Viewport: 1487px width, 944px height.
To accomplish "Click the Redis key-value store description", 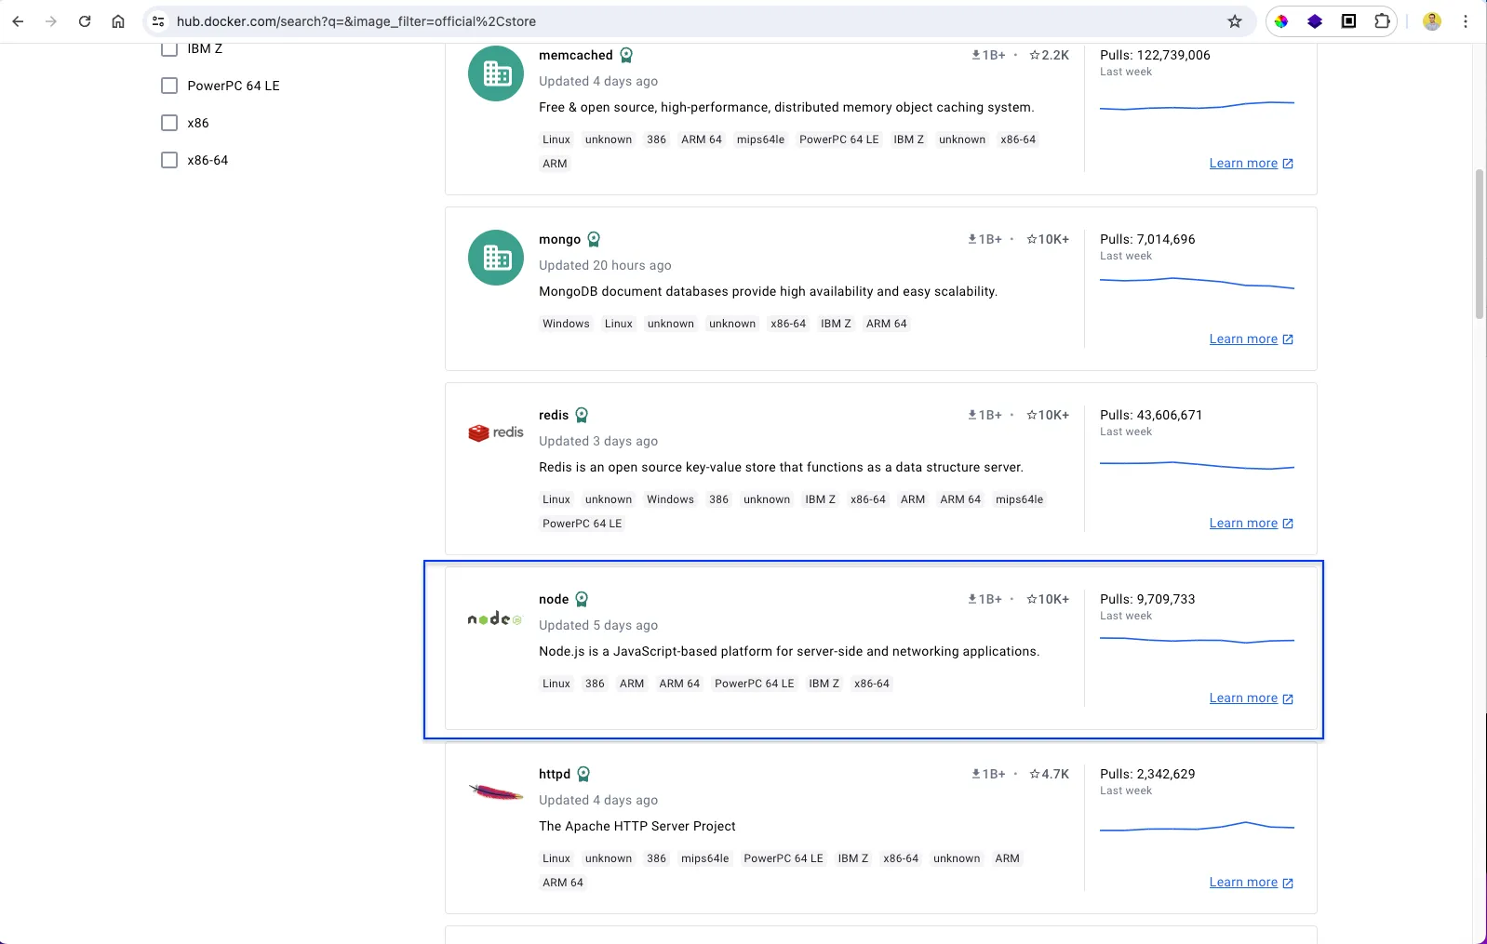I will click(781, 467).
